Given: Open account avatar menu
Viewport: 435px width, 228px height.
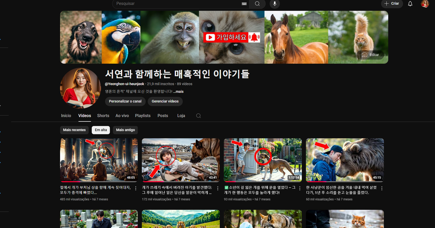Looking at the screenshot, I should click(x=425, y=4).
